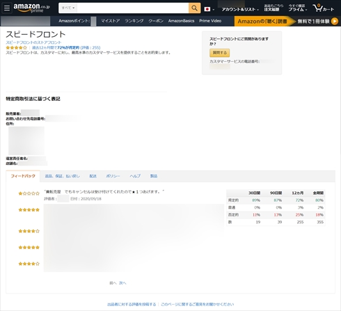Screen dimensions: 341x311
Task: Click Amazonポイント link
Action: click(74, 21)
